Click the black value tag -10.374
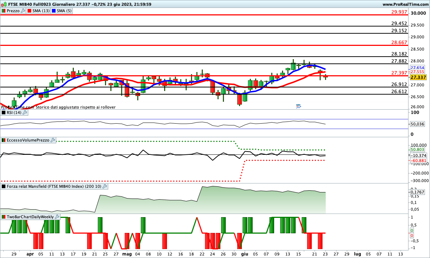This screenshot has height=258, width=430. tap(418, 156)
